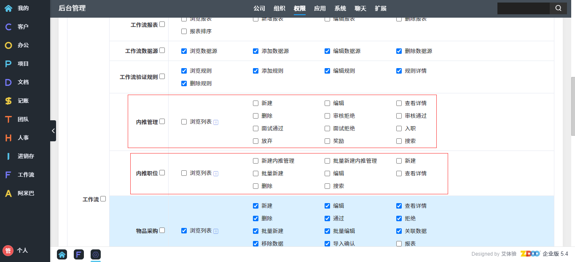The image size is (575, 262).
Task: Open the 办公 office app icon
Action: tap(8, 45)
